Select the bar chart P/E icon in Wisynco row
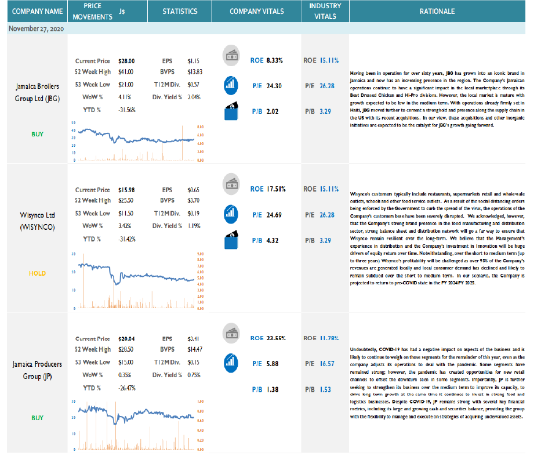The height and width of the screenshot is (455, 541). point(231,214)
